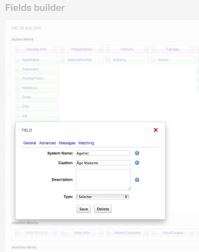Switch to the General tab
The width and height of the screenshot is (199, 252).
30,143
